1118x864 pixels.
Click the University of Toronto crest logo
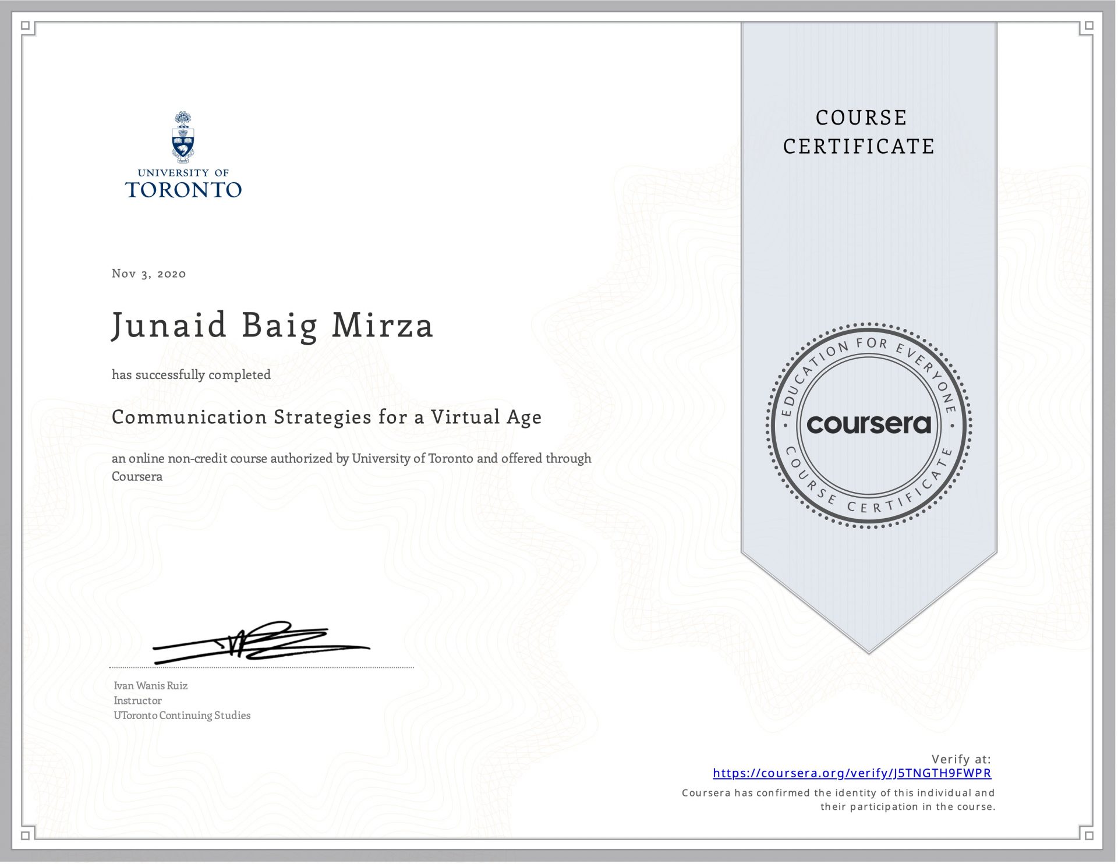[183, 137]
